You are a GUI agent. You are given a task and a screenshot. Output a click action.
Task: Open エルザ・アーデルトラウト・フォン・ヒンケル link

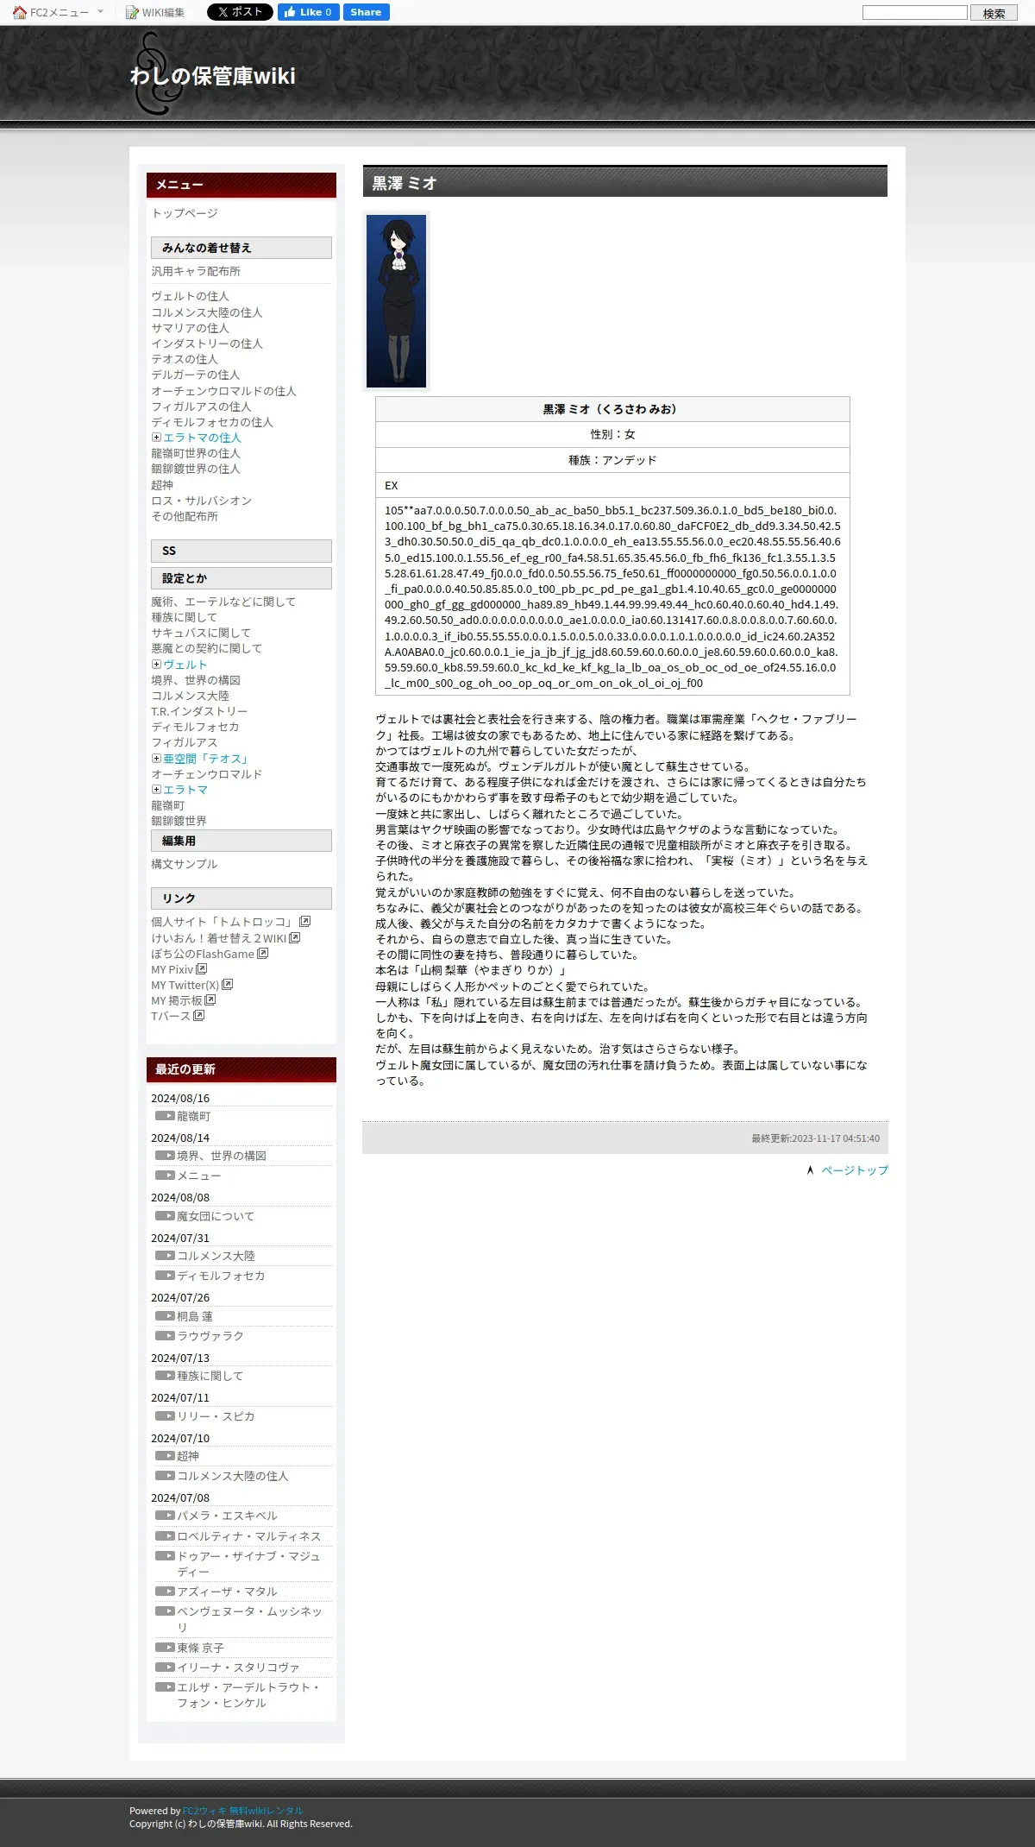click(248, 1695)
